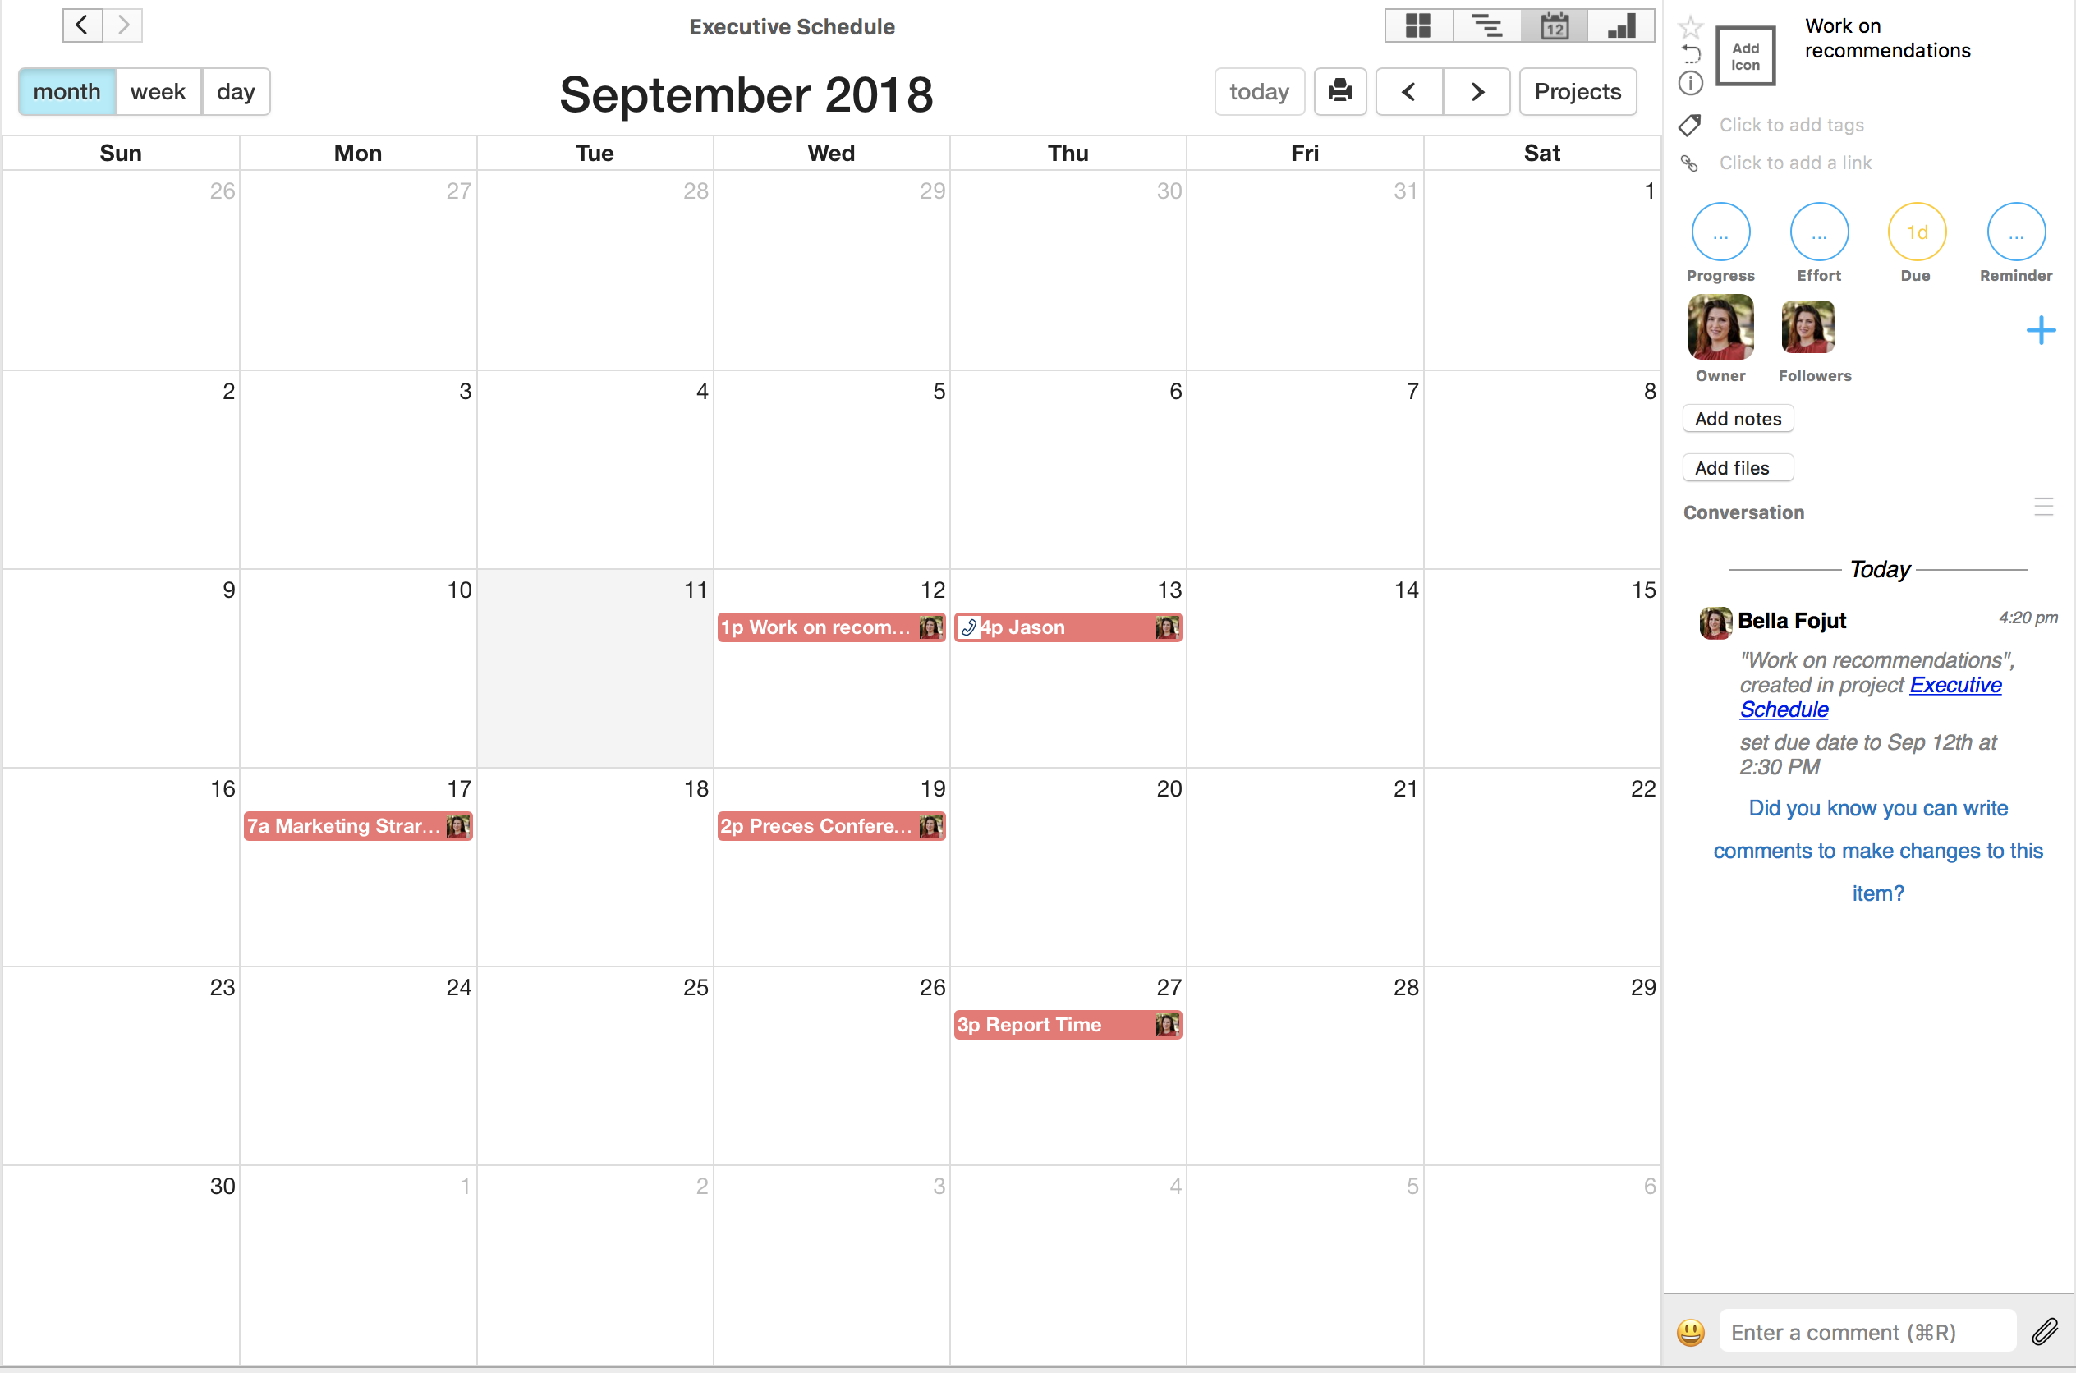Select the list view icon

coord(1485,25)
